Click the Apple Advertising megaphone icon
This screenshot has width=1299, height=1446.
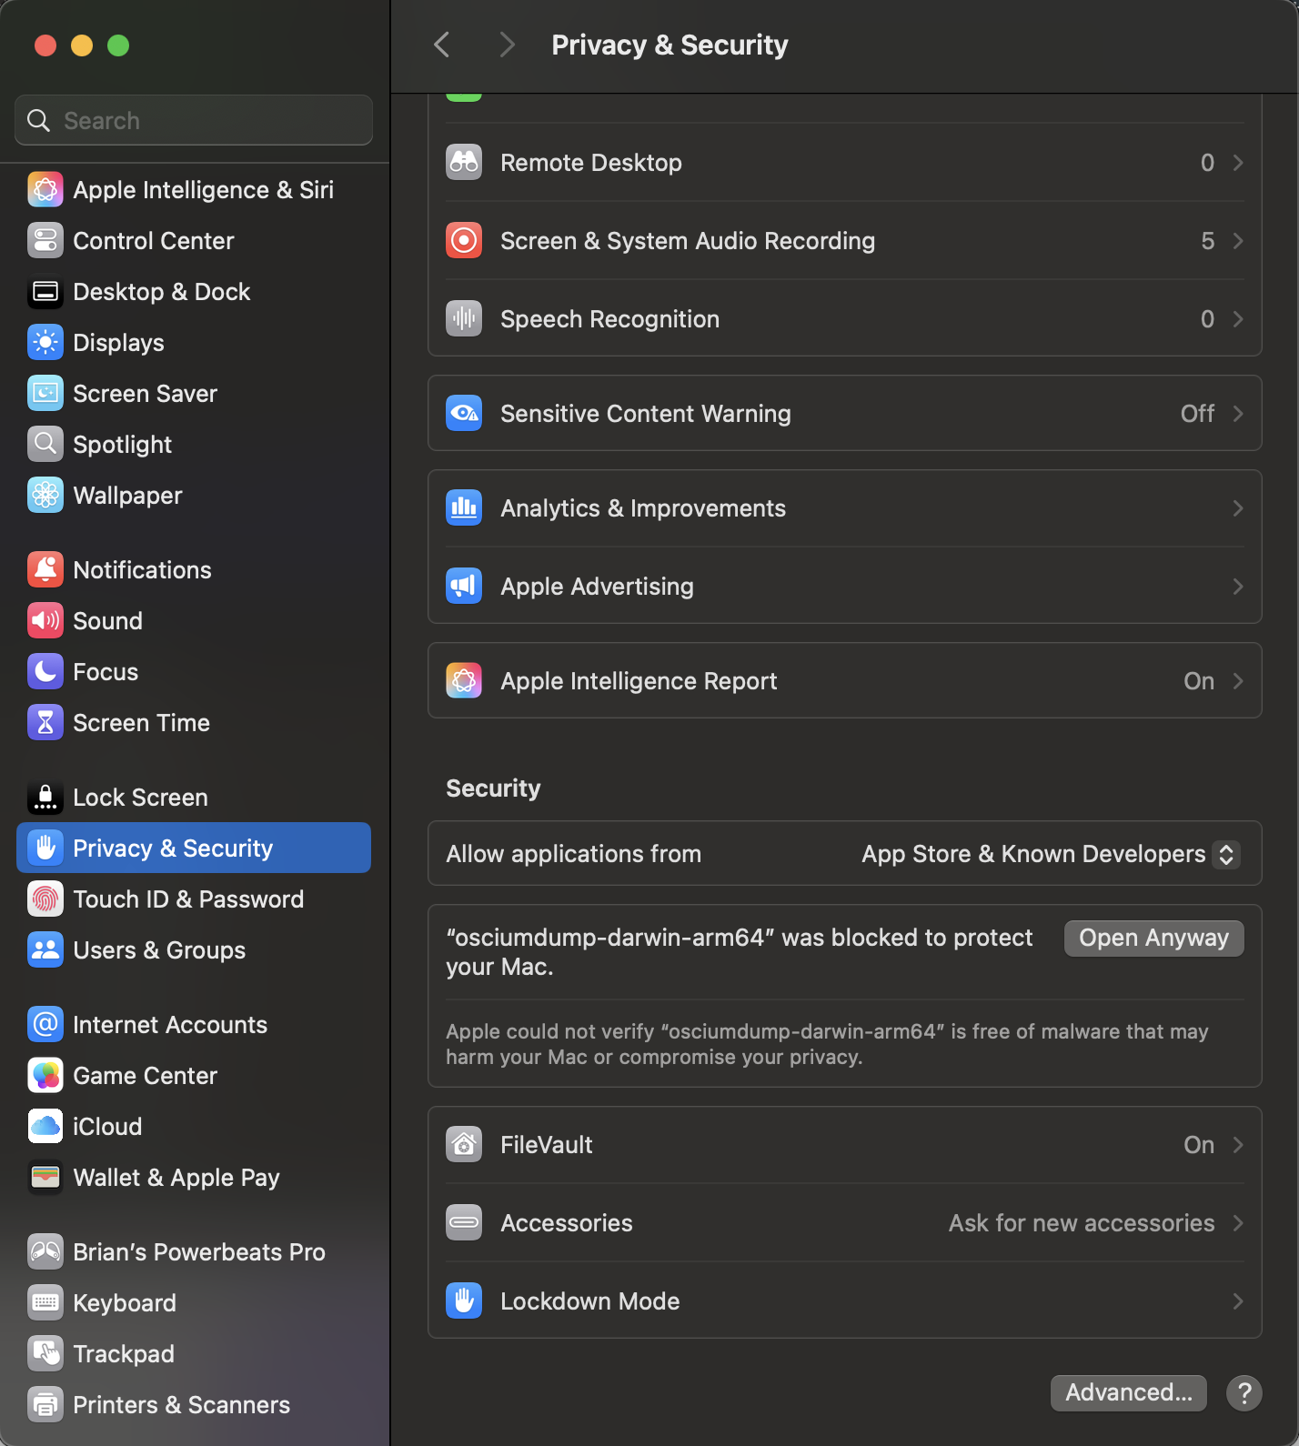click(464, 587)
